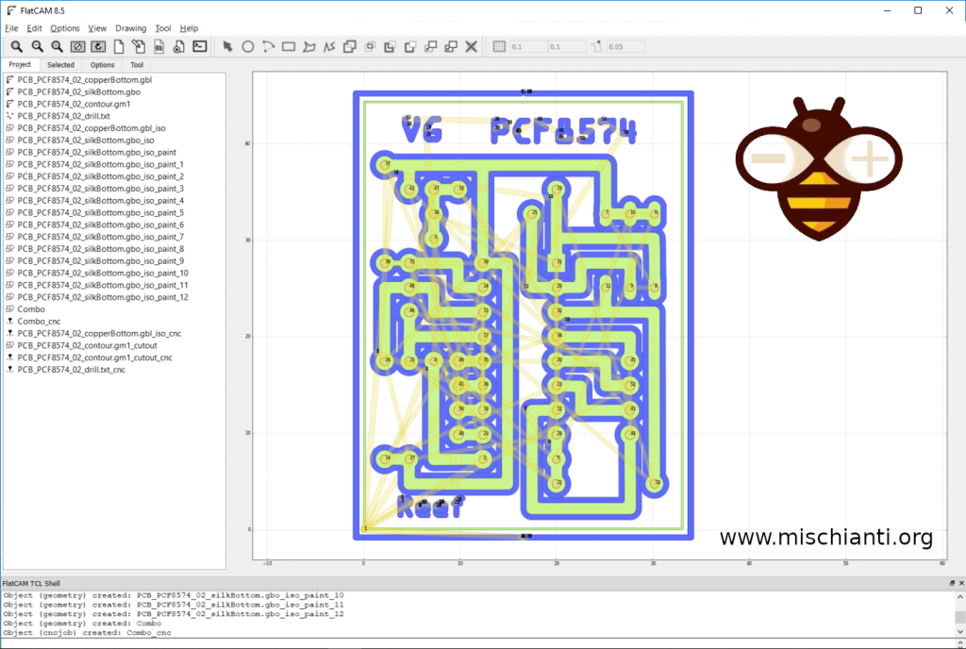Click the TCL Shell vertical scrollbar
966x649 pixels.
tap(959, 614)
